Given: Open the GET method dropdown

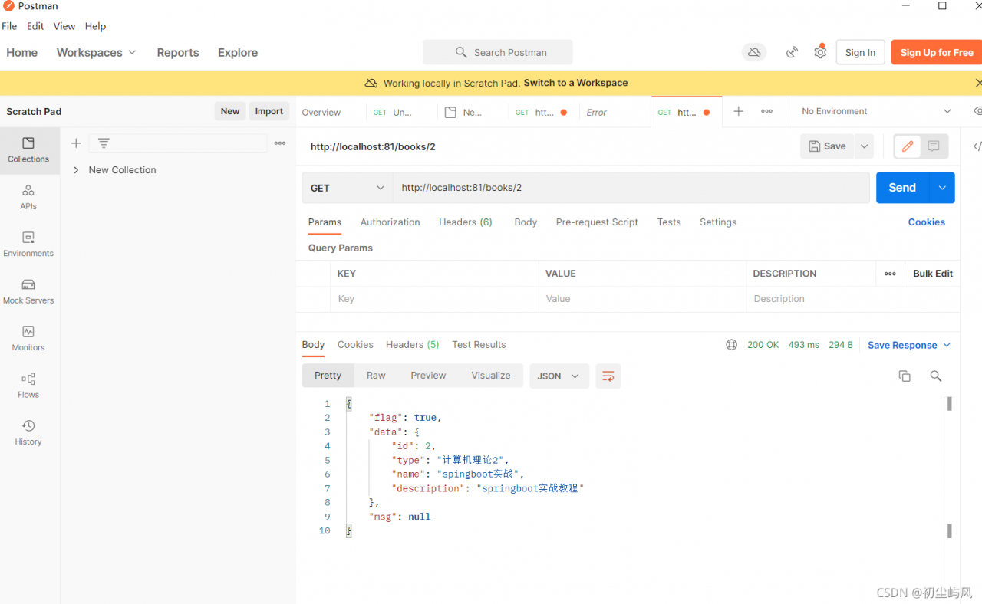Looking at the screenshot, I should [x=348, y=188].
